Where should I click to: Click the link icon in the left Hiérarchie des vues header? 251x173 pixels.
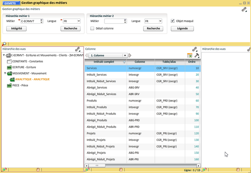coord(78,49)
